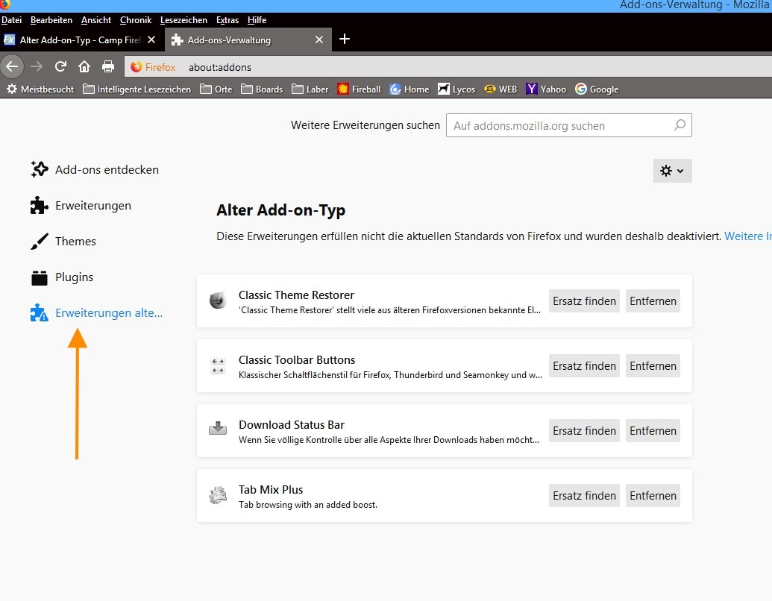
Task: Click 'Tab browsing with an added boost.' description
Action: 308,505
